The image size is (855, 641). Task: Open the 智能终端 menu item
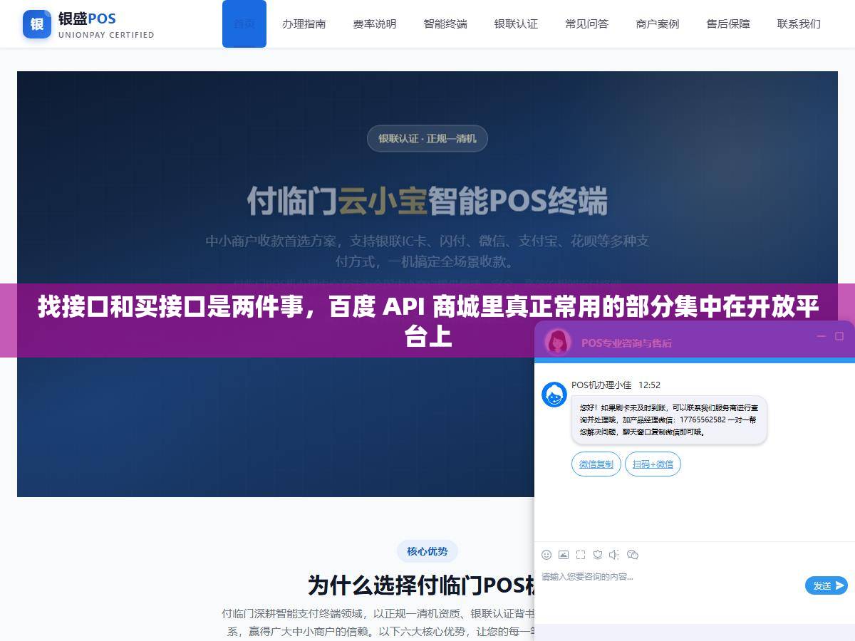tap(445, 24)
